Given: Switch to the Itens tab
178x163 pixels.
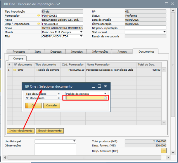Looking at the screenshot, I should 38,52.
